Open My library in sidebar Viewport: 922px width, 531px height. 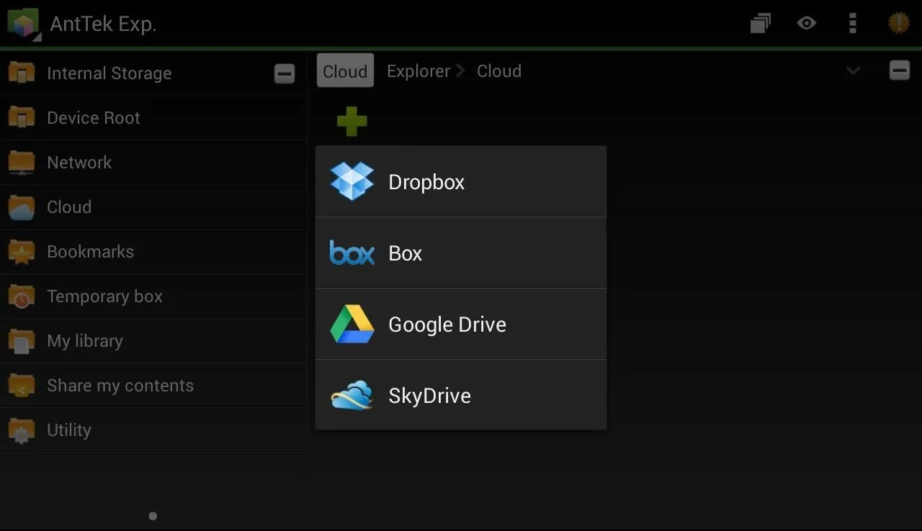point(153,341)
